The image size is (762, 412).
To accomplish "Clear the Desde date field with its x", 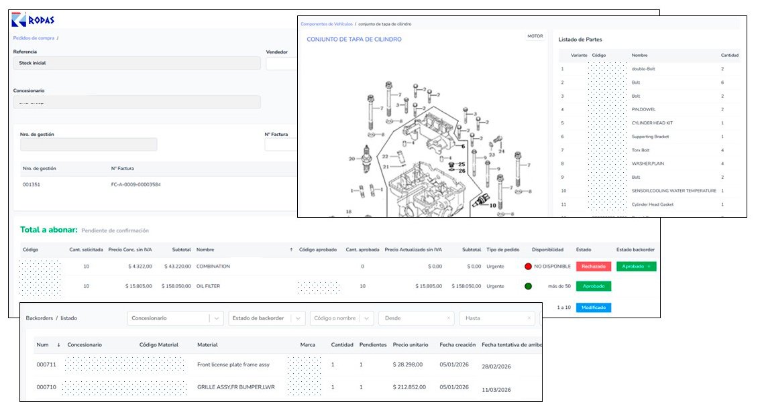I will tap(448, 318).
